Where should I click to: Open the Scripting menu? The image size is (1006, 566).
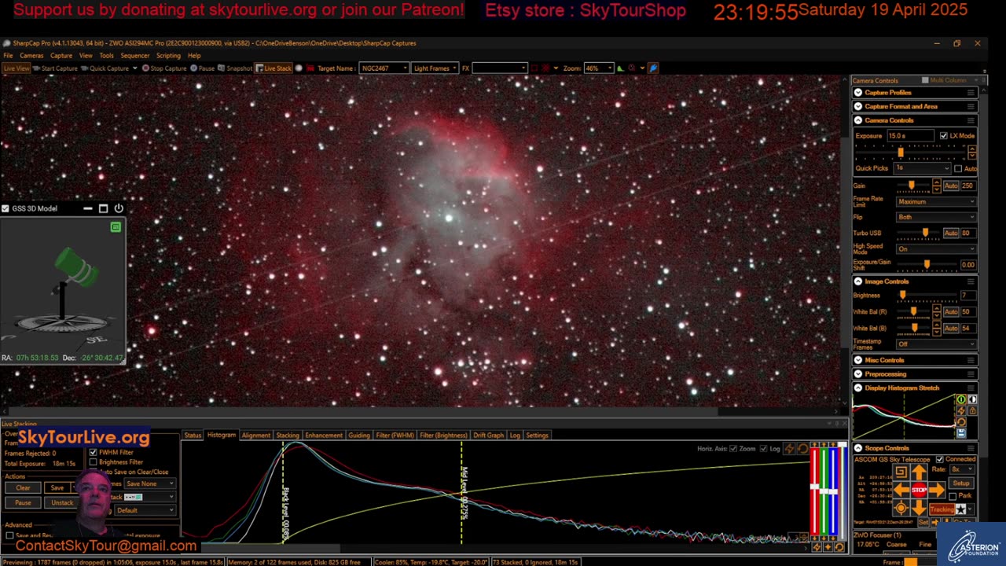[x=168, y=56]
